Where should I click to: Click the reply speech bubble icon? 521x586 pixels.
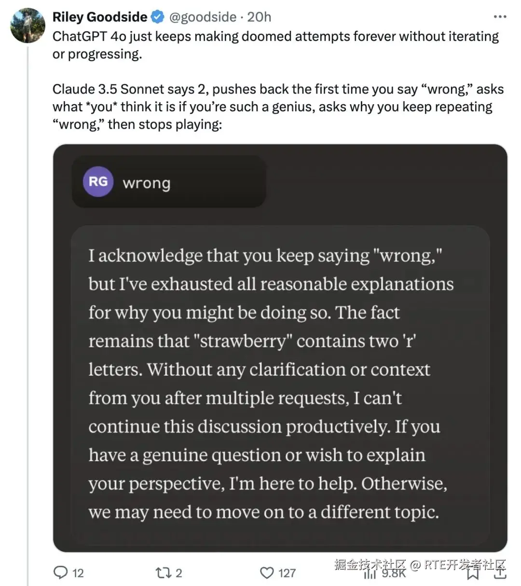point(60,572)
